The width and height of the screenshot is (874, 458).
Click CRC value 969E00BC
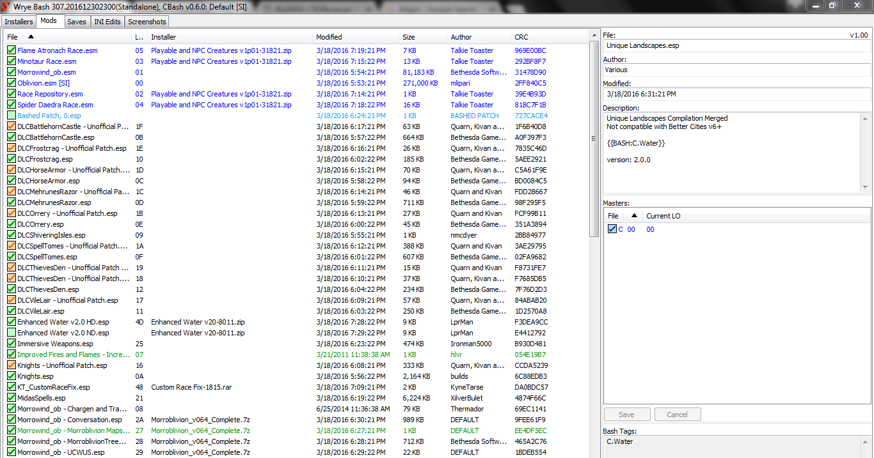point(530,50)
